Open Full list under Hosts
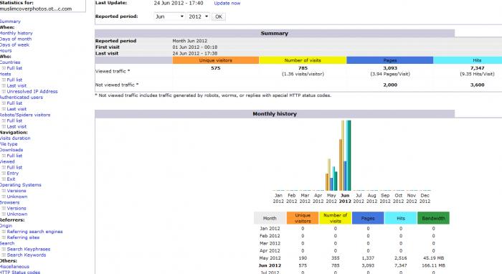502x274 pixels. [x=14, y=80]
